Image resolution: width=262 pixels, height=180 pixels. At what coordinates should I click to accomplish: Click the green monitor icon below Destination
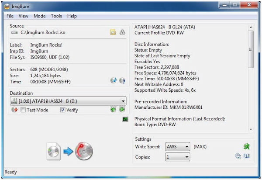pyautogui.click(x=125, y=119)
